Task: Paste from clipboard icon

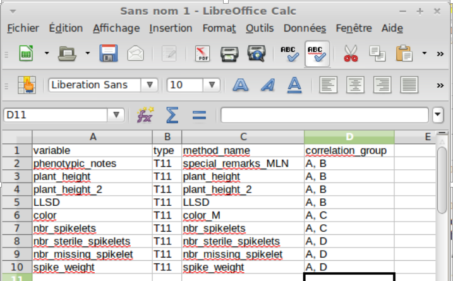Action: 404,54
